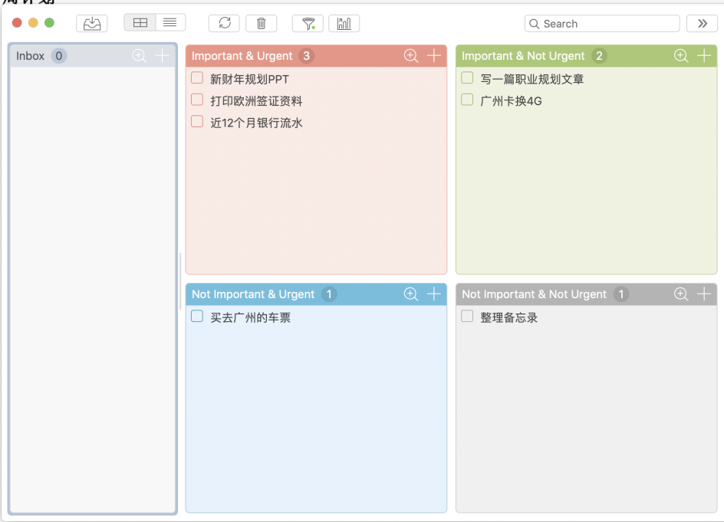
Task: Tick the 买去广州的车票 checkbox
Action: 197,317
